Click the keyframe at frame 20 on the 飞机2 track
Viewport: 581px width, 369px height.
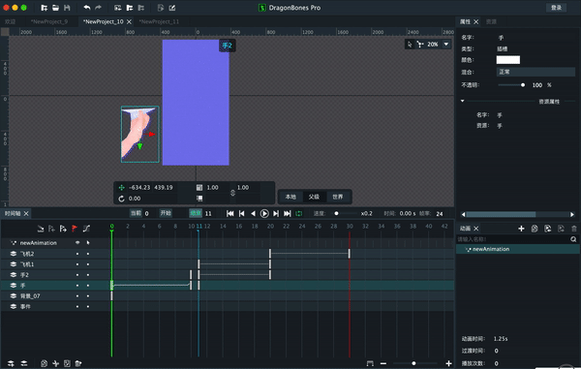click(270, 254)
